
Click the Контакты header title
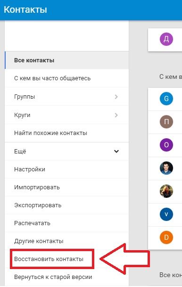tap(25, 9)
